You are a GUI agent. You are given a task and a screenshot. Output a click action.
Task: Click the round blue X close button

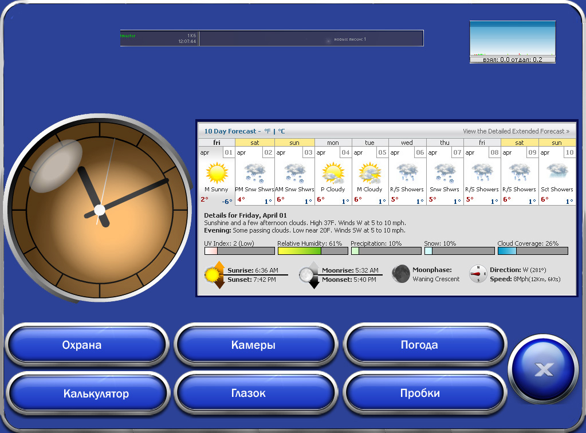[542, 369]
